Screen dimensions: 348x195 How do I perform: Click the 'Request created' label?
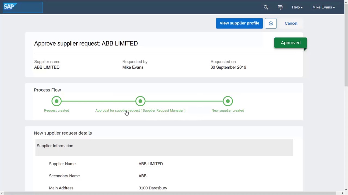(57, 110)
